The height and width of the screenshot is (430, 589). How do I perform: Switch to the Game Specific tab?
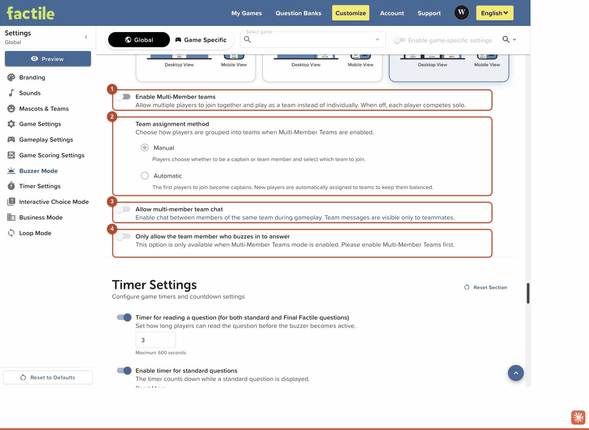[x=201, y=40]
